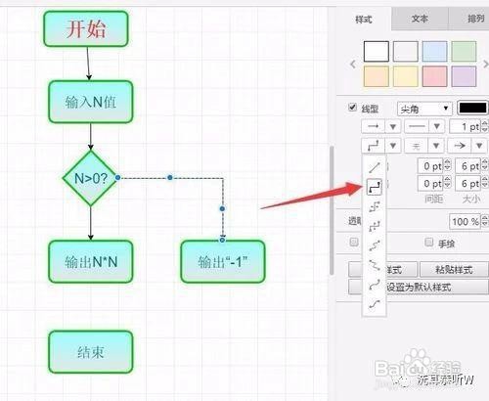The height and width of the screenshot is (401, 489).
Task: Choose the vertical isometric waypoint style
Action: [x=375, y=265]
